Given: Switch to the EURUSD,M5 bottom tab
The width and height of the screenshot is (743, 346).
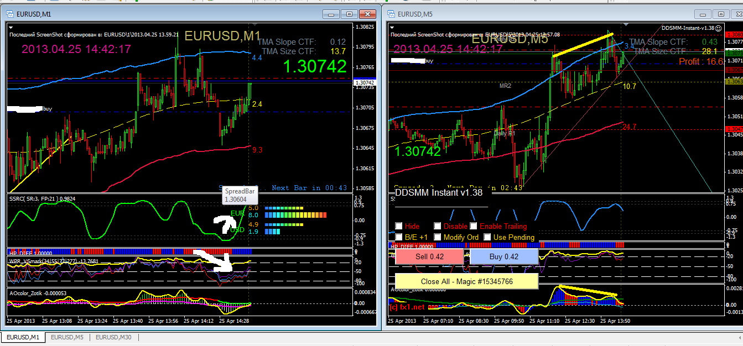Looking at the screenshot, I should coord(67,337).
